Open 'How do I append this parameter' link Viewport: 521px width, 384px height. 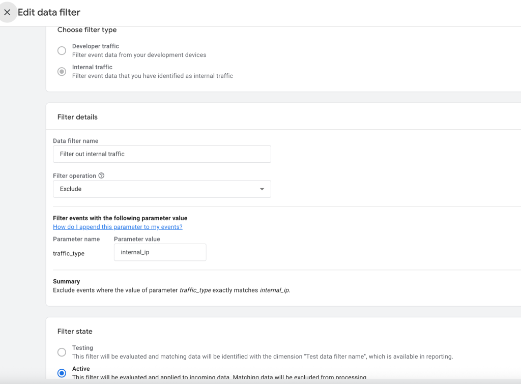pos(118,227)
